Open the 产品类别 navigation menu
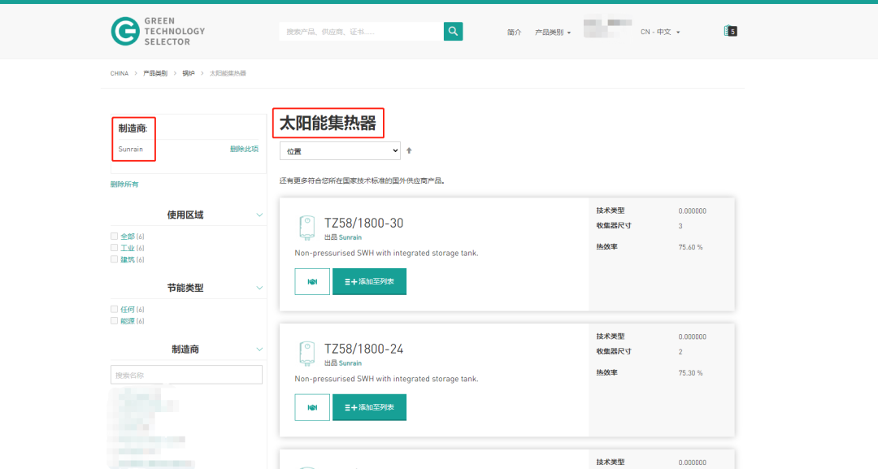This screenshot has height=469, width=878. tap(552, 33)
